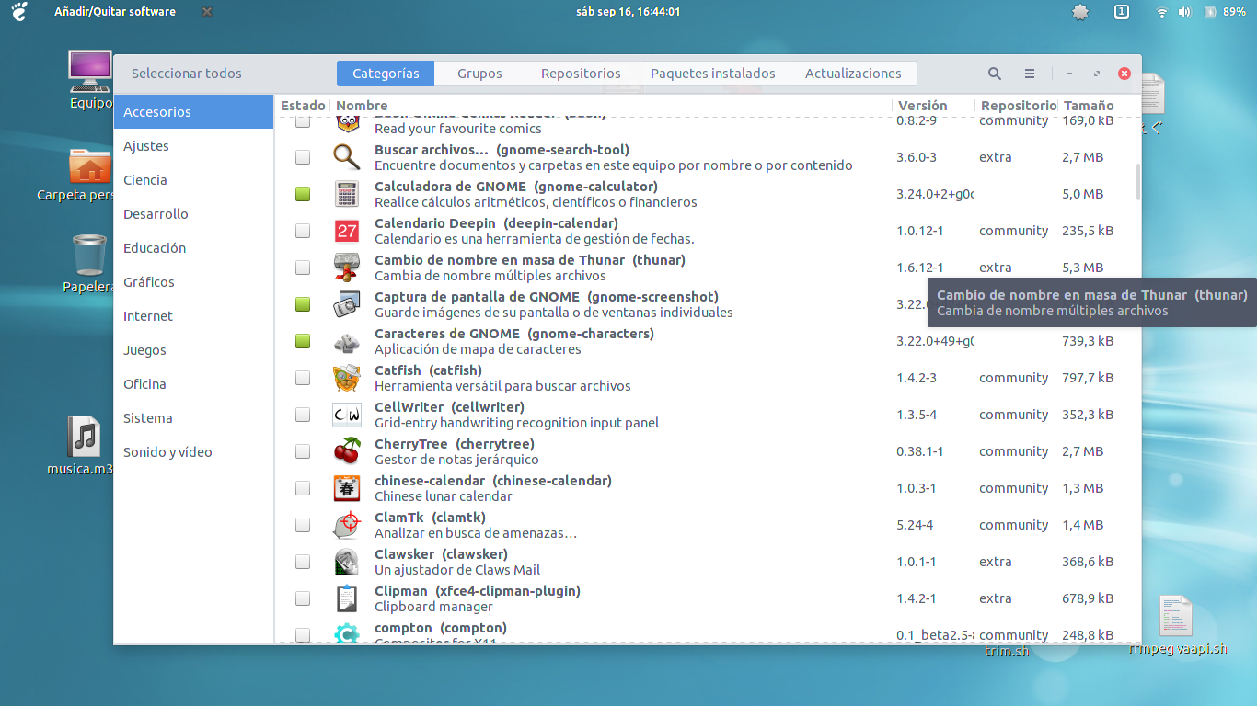Image resolution: width=1257 pixels, height=706 pixels.
Task: Uncheck the gnome-screenshot checkbox
Action: (x=303, y=304)
